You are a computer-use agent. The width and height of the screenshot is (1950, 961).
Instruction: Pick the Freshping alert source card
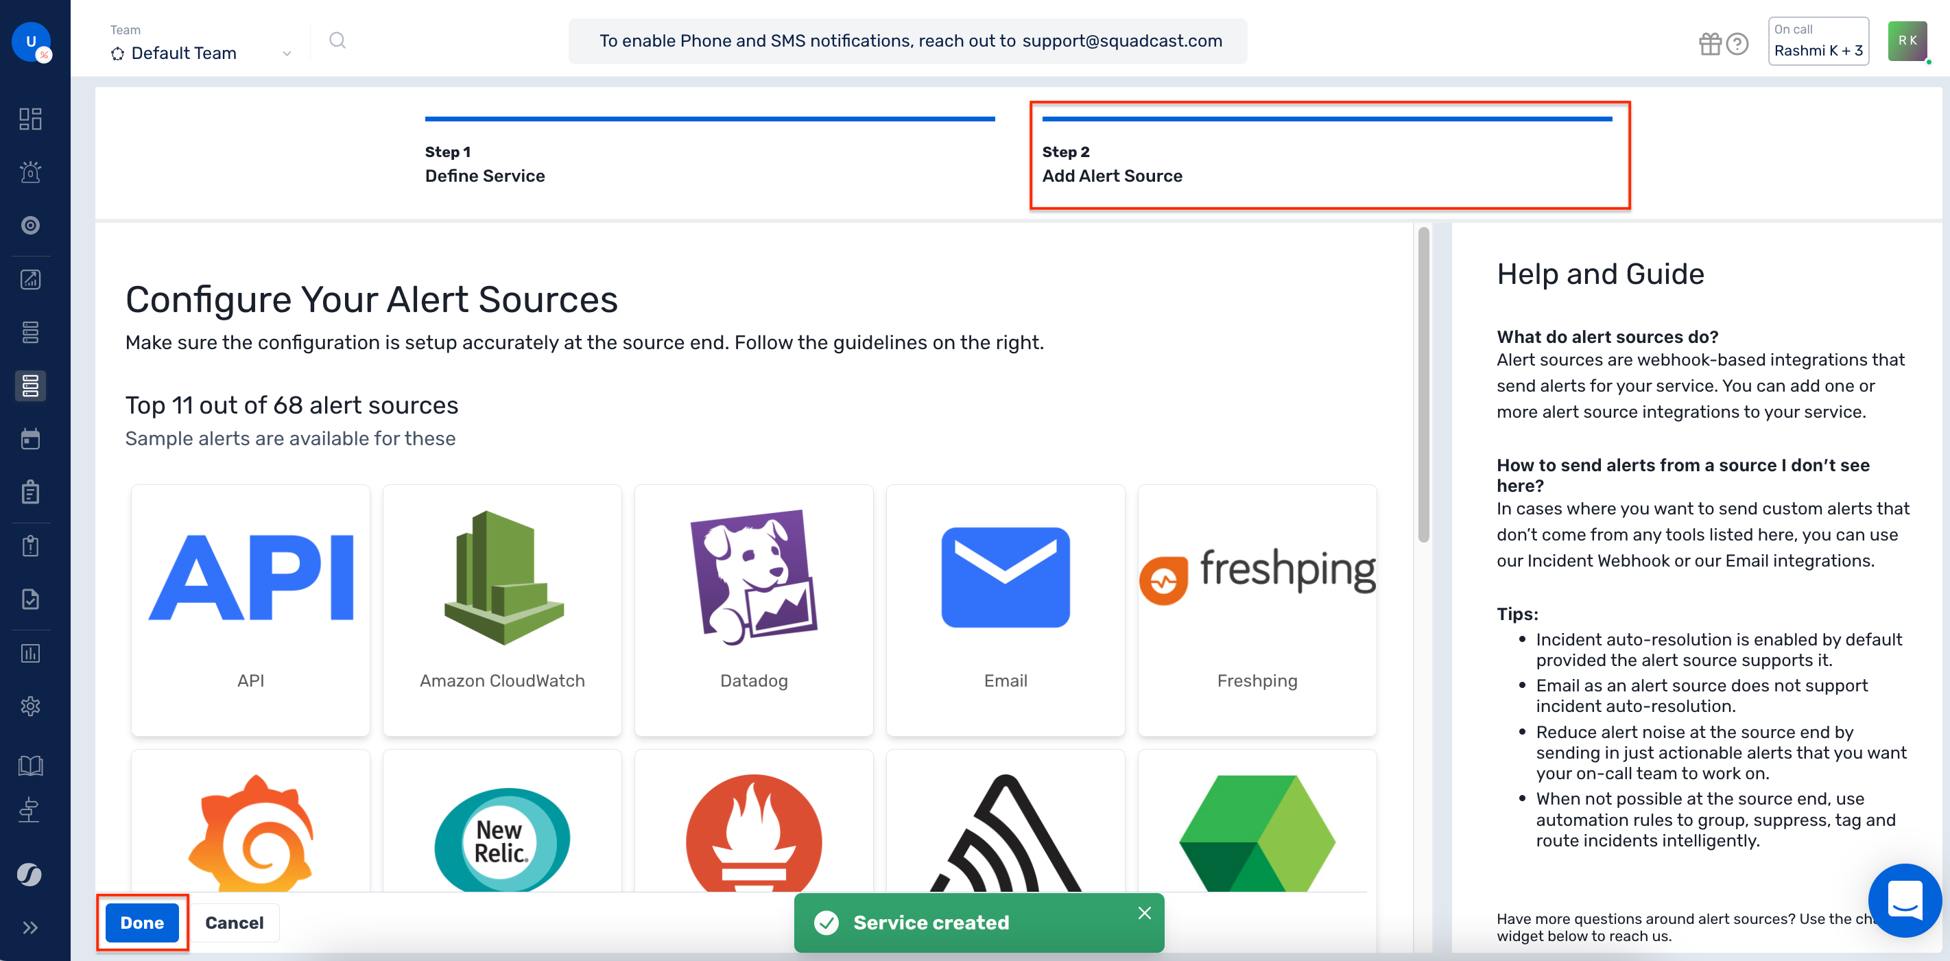point(1257,610)
